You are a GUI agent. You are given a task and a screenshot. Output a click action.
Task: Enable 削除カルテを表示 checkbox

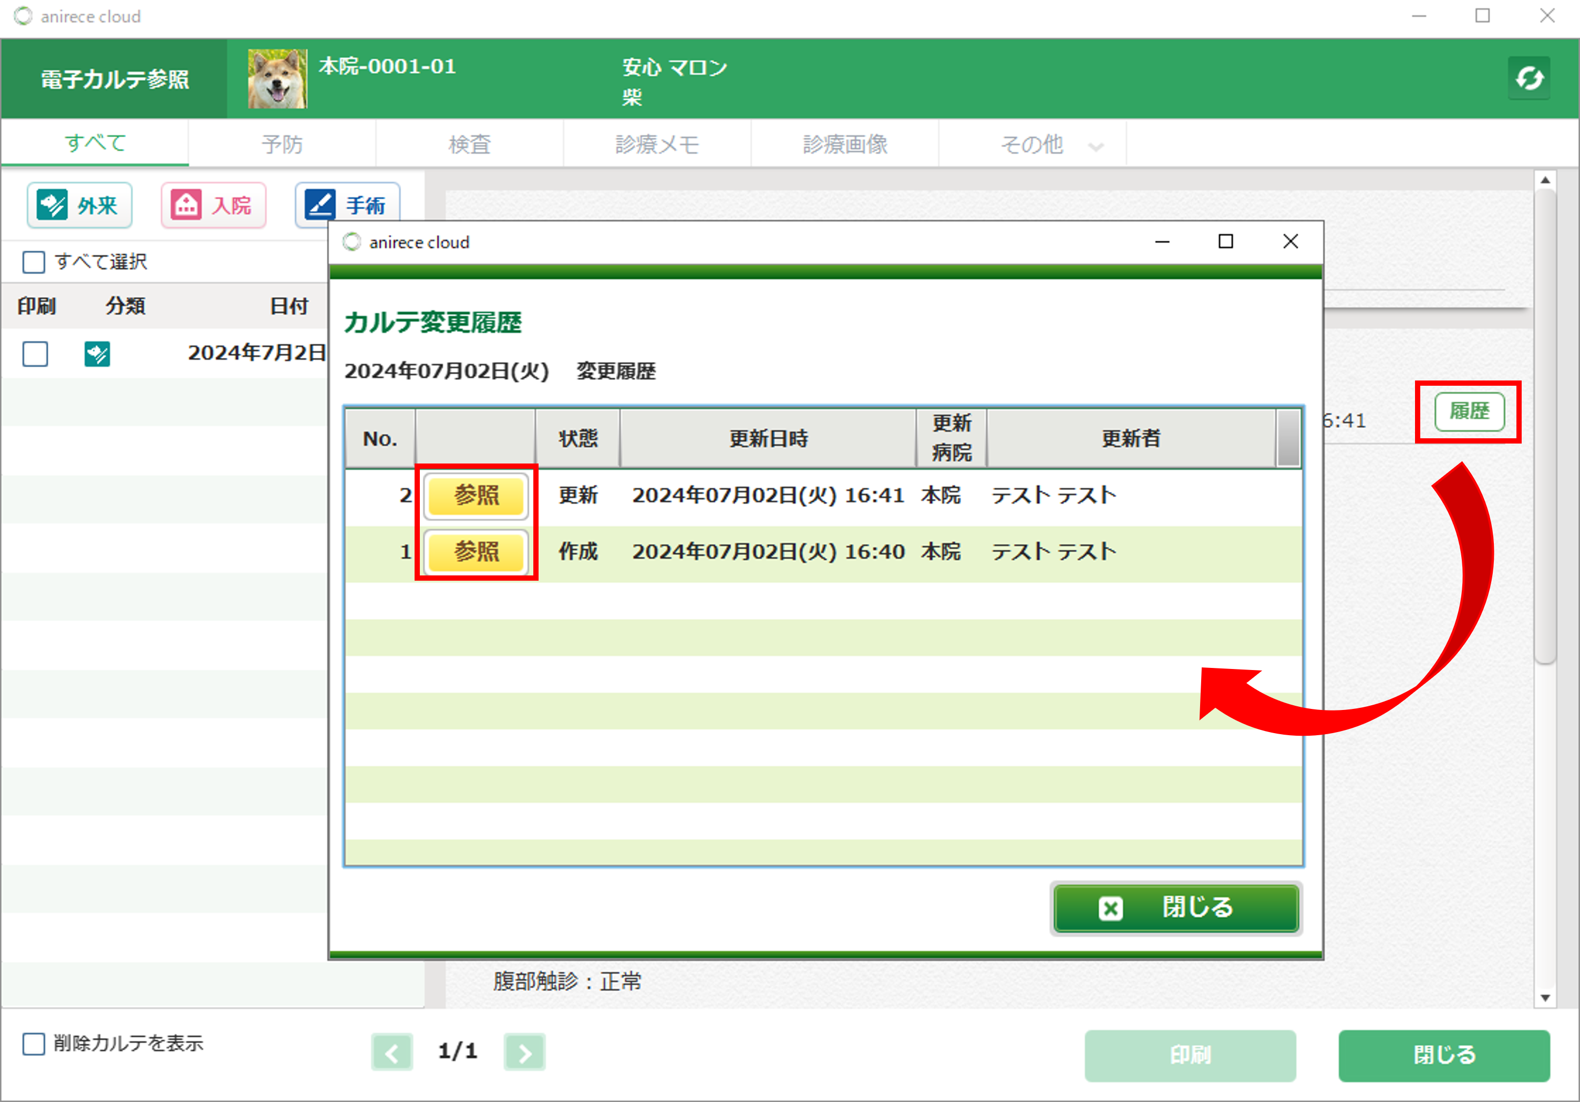(x=34, y=1044)
